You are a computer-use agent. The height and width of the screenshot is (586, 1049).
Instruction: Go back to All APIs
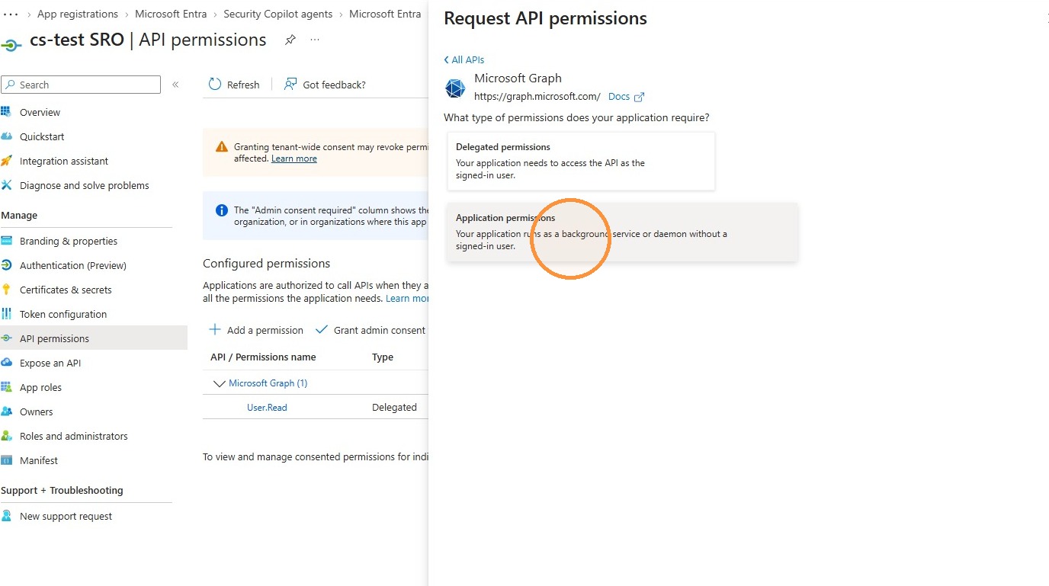click(x=464, y=59)
